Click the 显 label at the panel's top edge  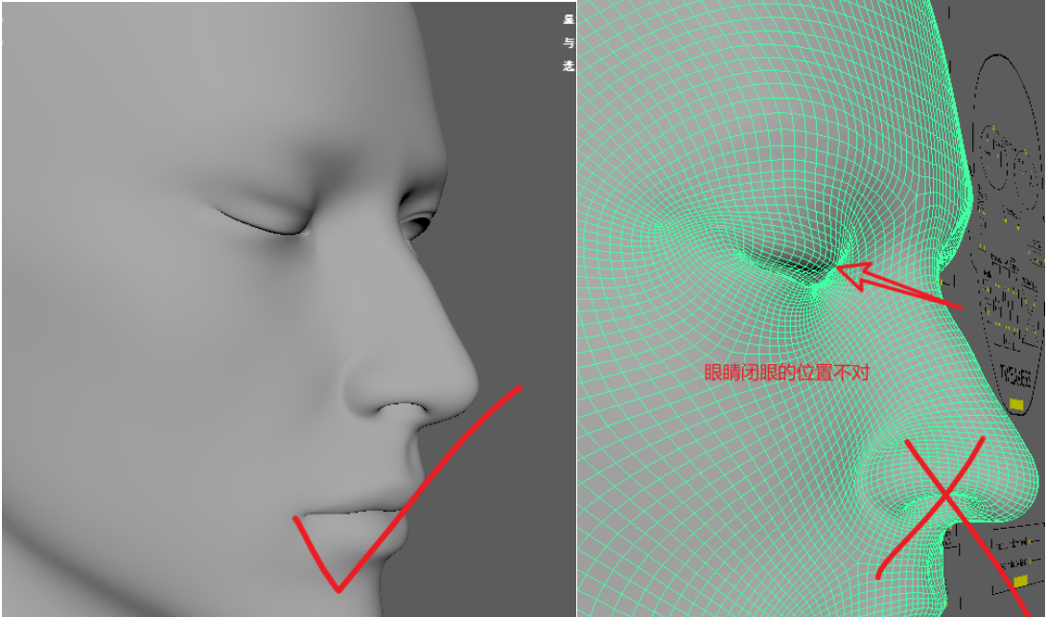coord(568,18)
